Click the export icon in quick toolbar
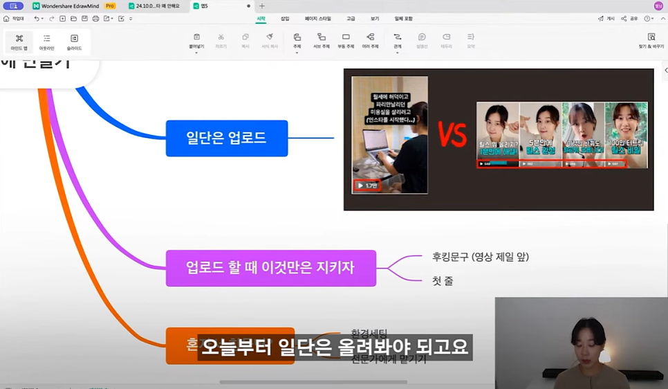The width and height of the screenshot is (668, 389). (106, 19)
